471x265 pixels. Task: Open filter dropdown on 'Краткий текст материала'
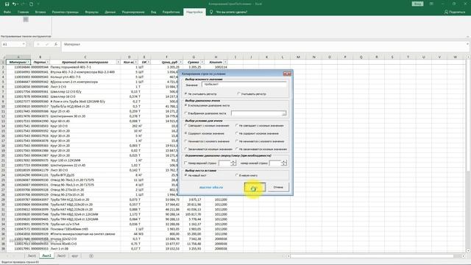pos(118,62)
